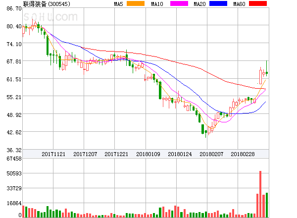This screenshot has width=297, height=218.
Task: Click the 20180109 date label
Action: click(x=148, y=154)
